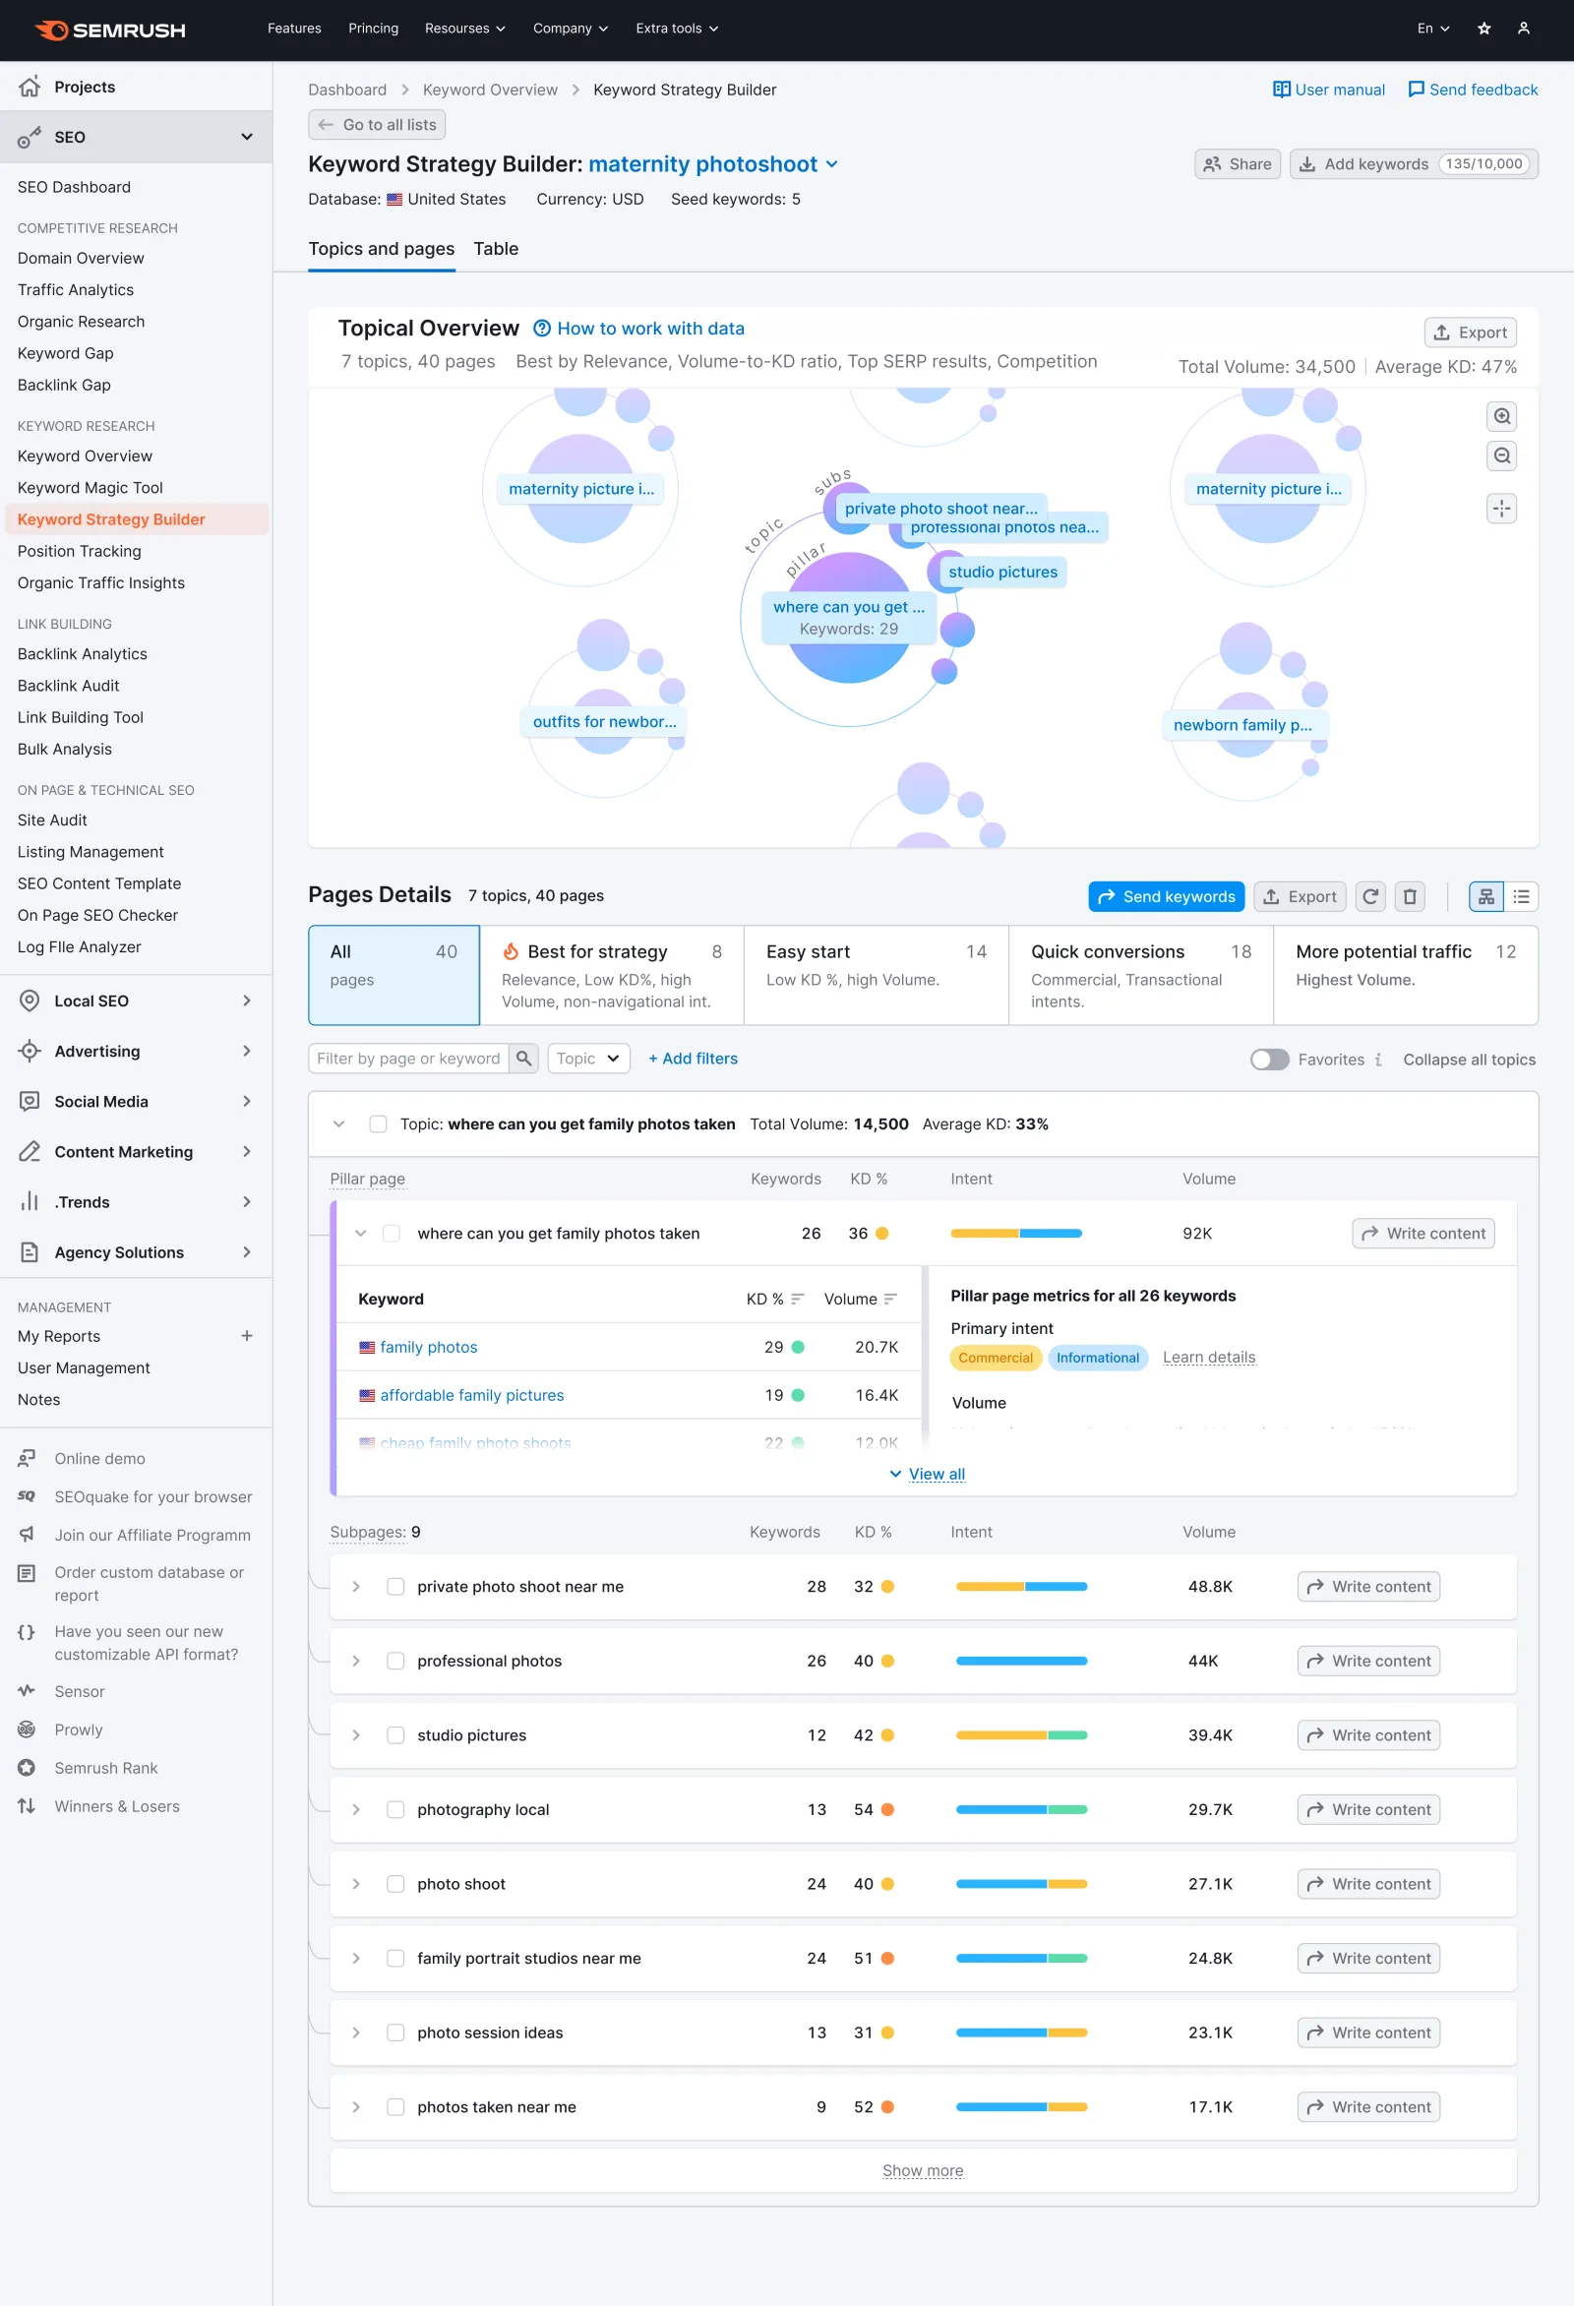Select the Quick conversions tab

click(1141, 975)
